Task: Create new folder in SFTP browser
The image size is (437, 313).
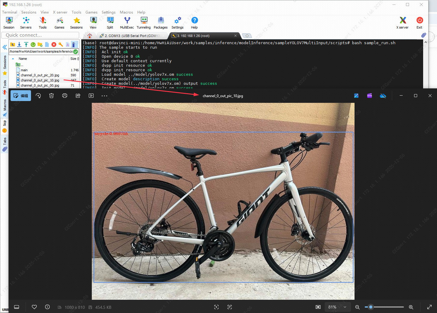Action: tap(40, 44)
